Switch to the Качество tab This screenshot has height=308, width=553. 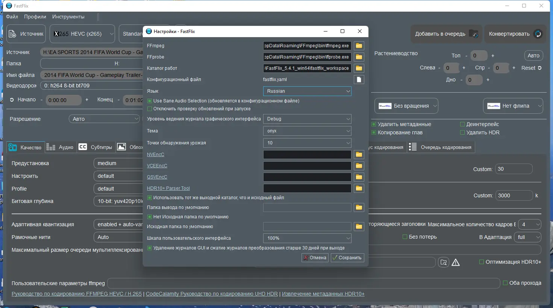(26, 147)
